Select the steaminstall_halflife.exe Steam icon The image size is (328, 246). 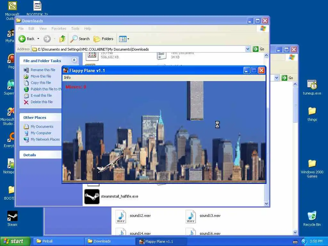point(92,197)
